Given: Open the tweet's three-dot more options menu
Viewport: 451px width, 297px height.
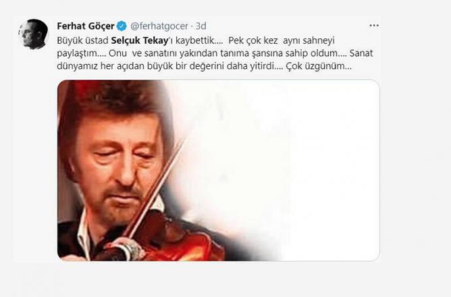Looking at the screenshot, I should coord(374,26).
